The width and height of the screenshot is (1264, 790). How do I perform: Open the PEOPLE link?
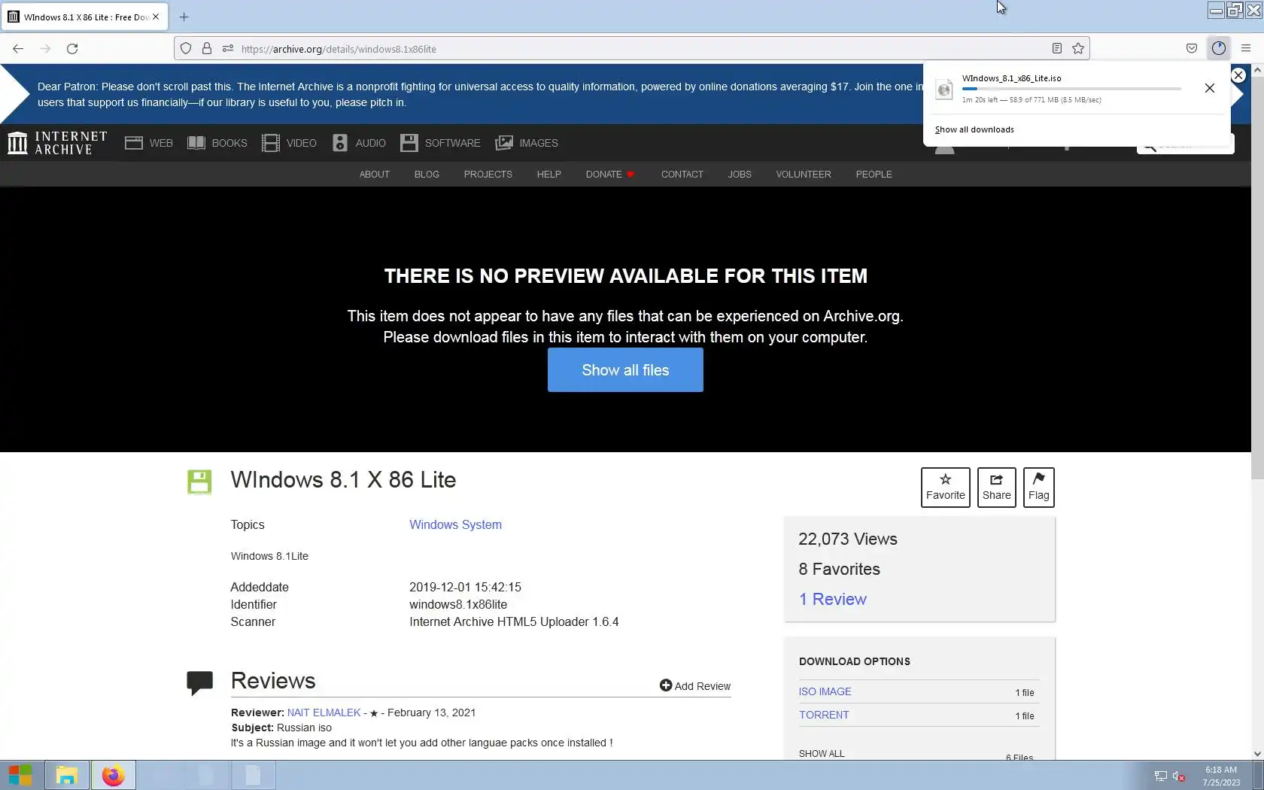pyautogui.click(x=874, y=175)
